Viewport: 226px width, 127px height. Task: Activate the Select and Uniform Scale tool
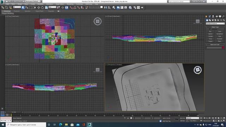pos(46,7)
